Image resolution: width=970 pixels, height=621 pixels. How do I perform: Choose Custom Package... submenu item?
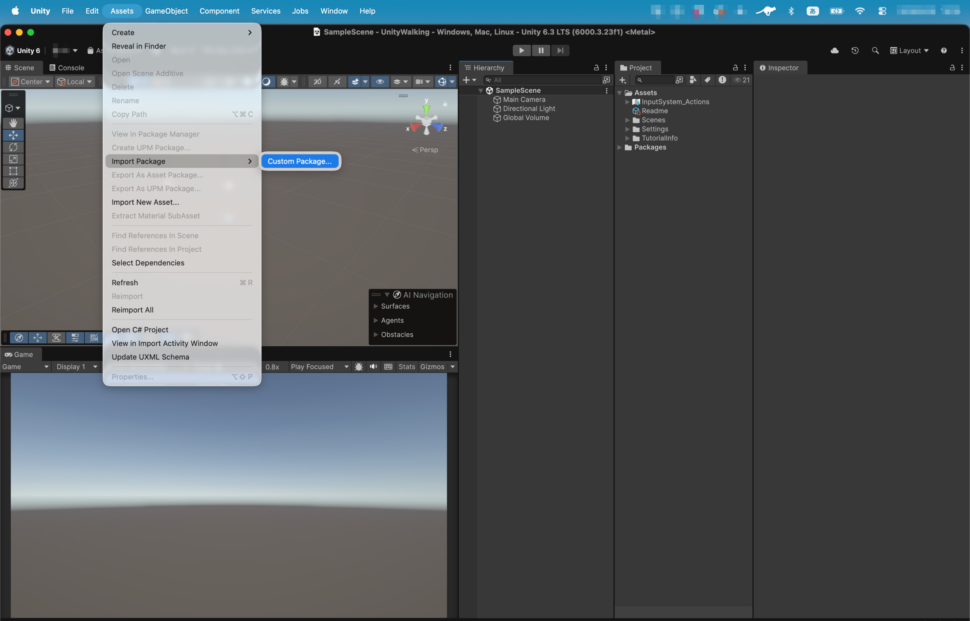point(300,161)
